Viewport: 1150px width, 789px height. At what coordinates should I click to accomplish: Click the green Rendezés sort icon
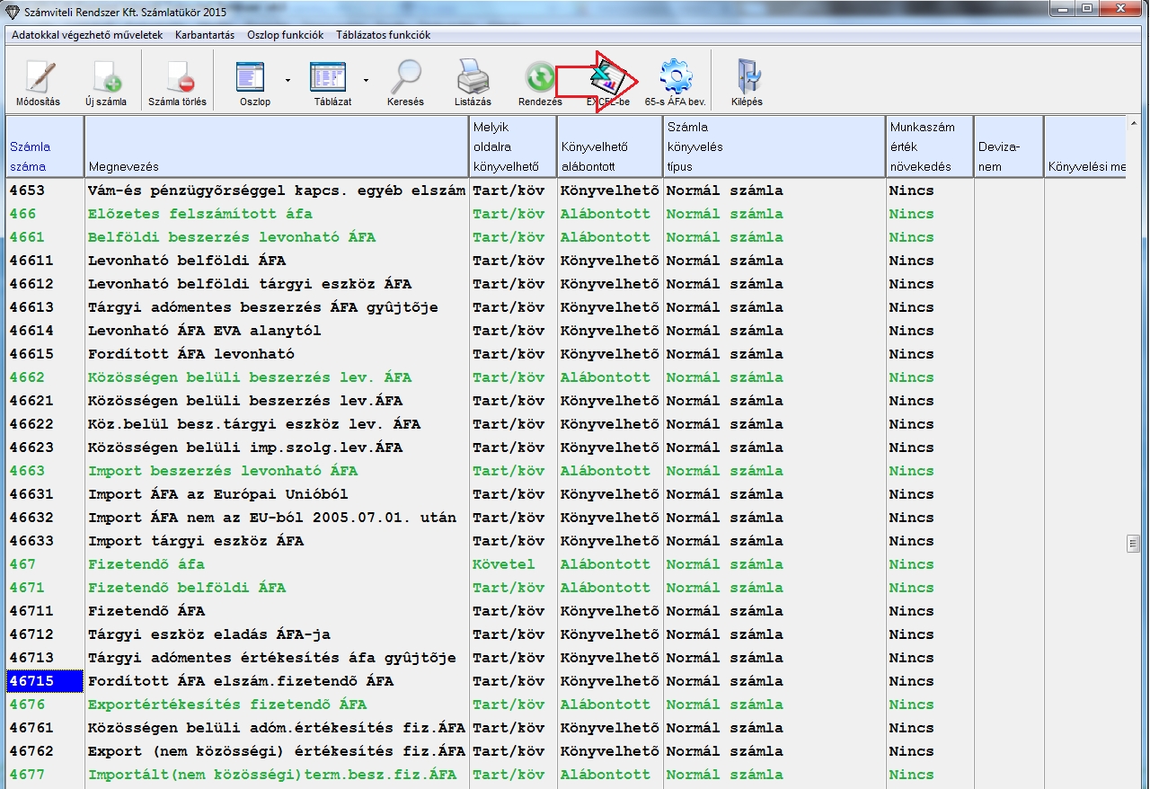(x=540, y=79)
